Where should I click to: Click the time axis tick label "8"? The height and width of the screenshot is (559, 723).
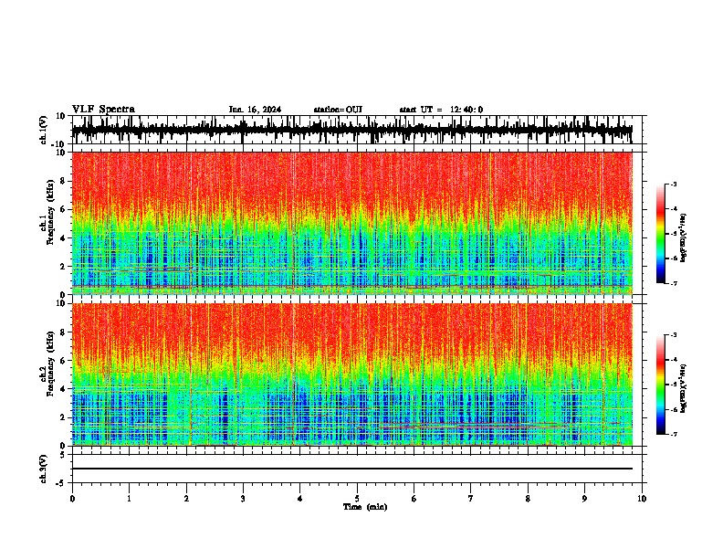tap(528, 499)
